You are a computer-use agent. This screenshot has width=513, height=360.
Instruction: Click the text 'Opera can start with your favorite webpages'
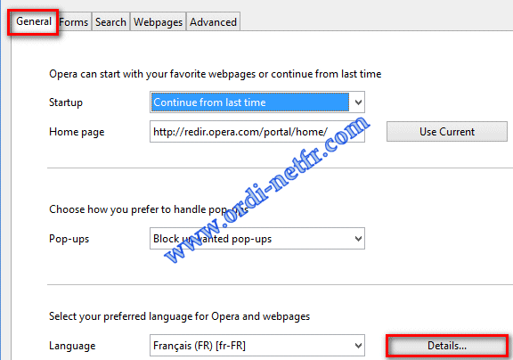click(152, 74)
